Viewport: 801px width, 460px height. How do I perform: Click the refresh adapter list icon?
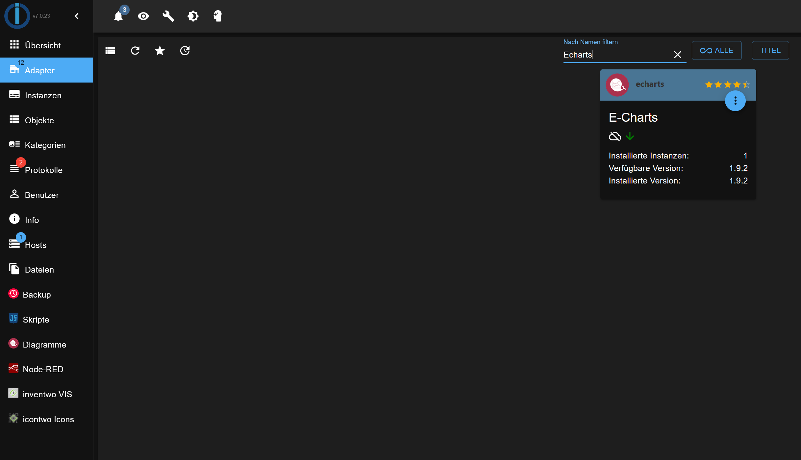135,51
